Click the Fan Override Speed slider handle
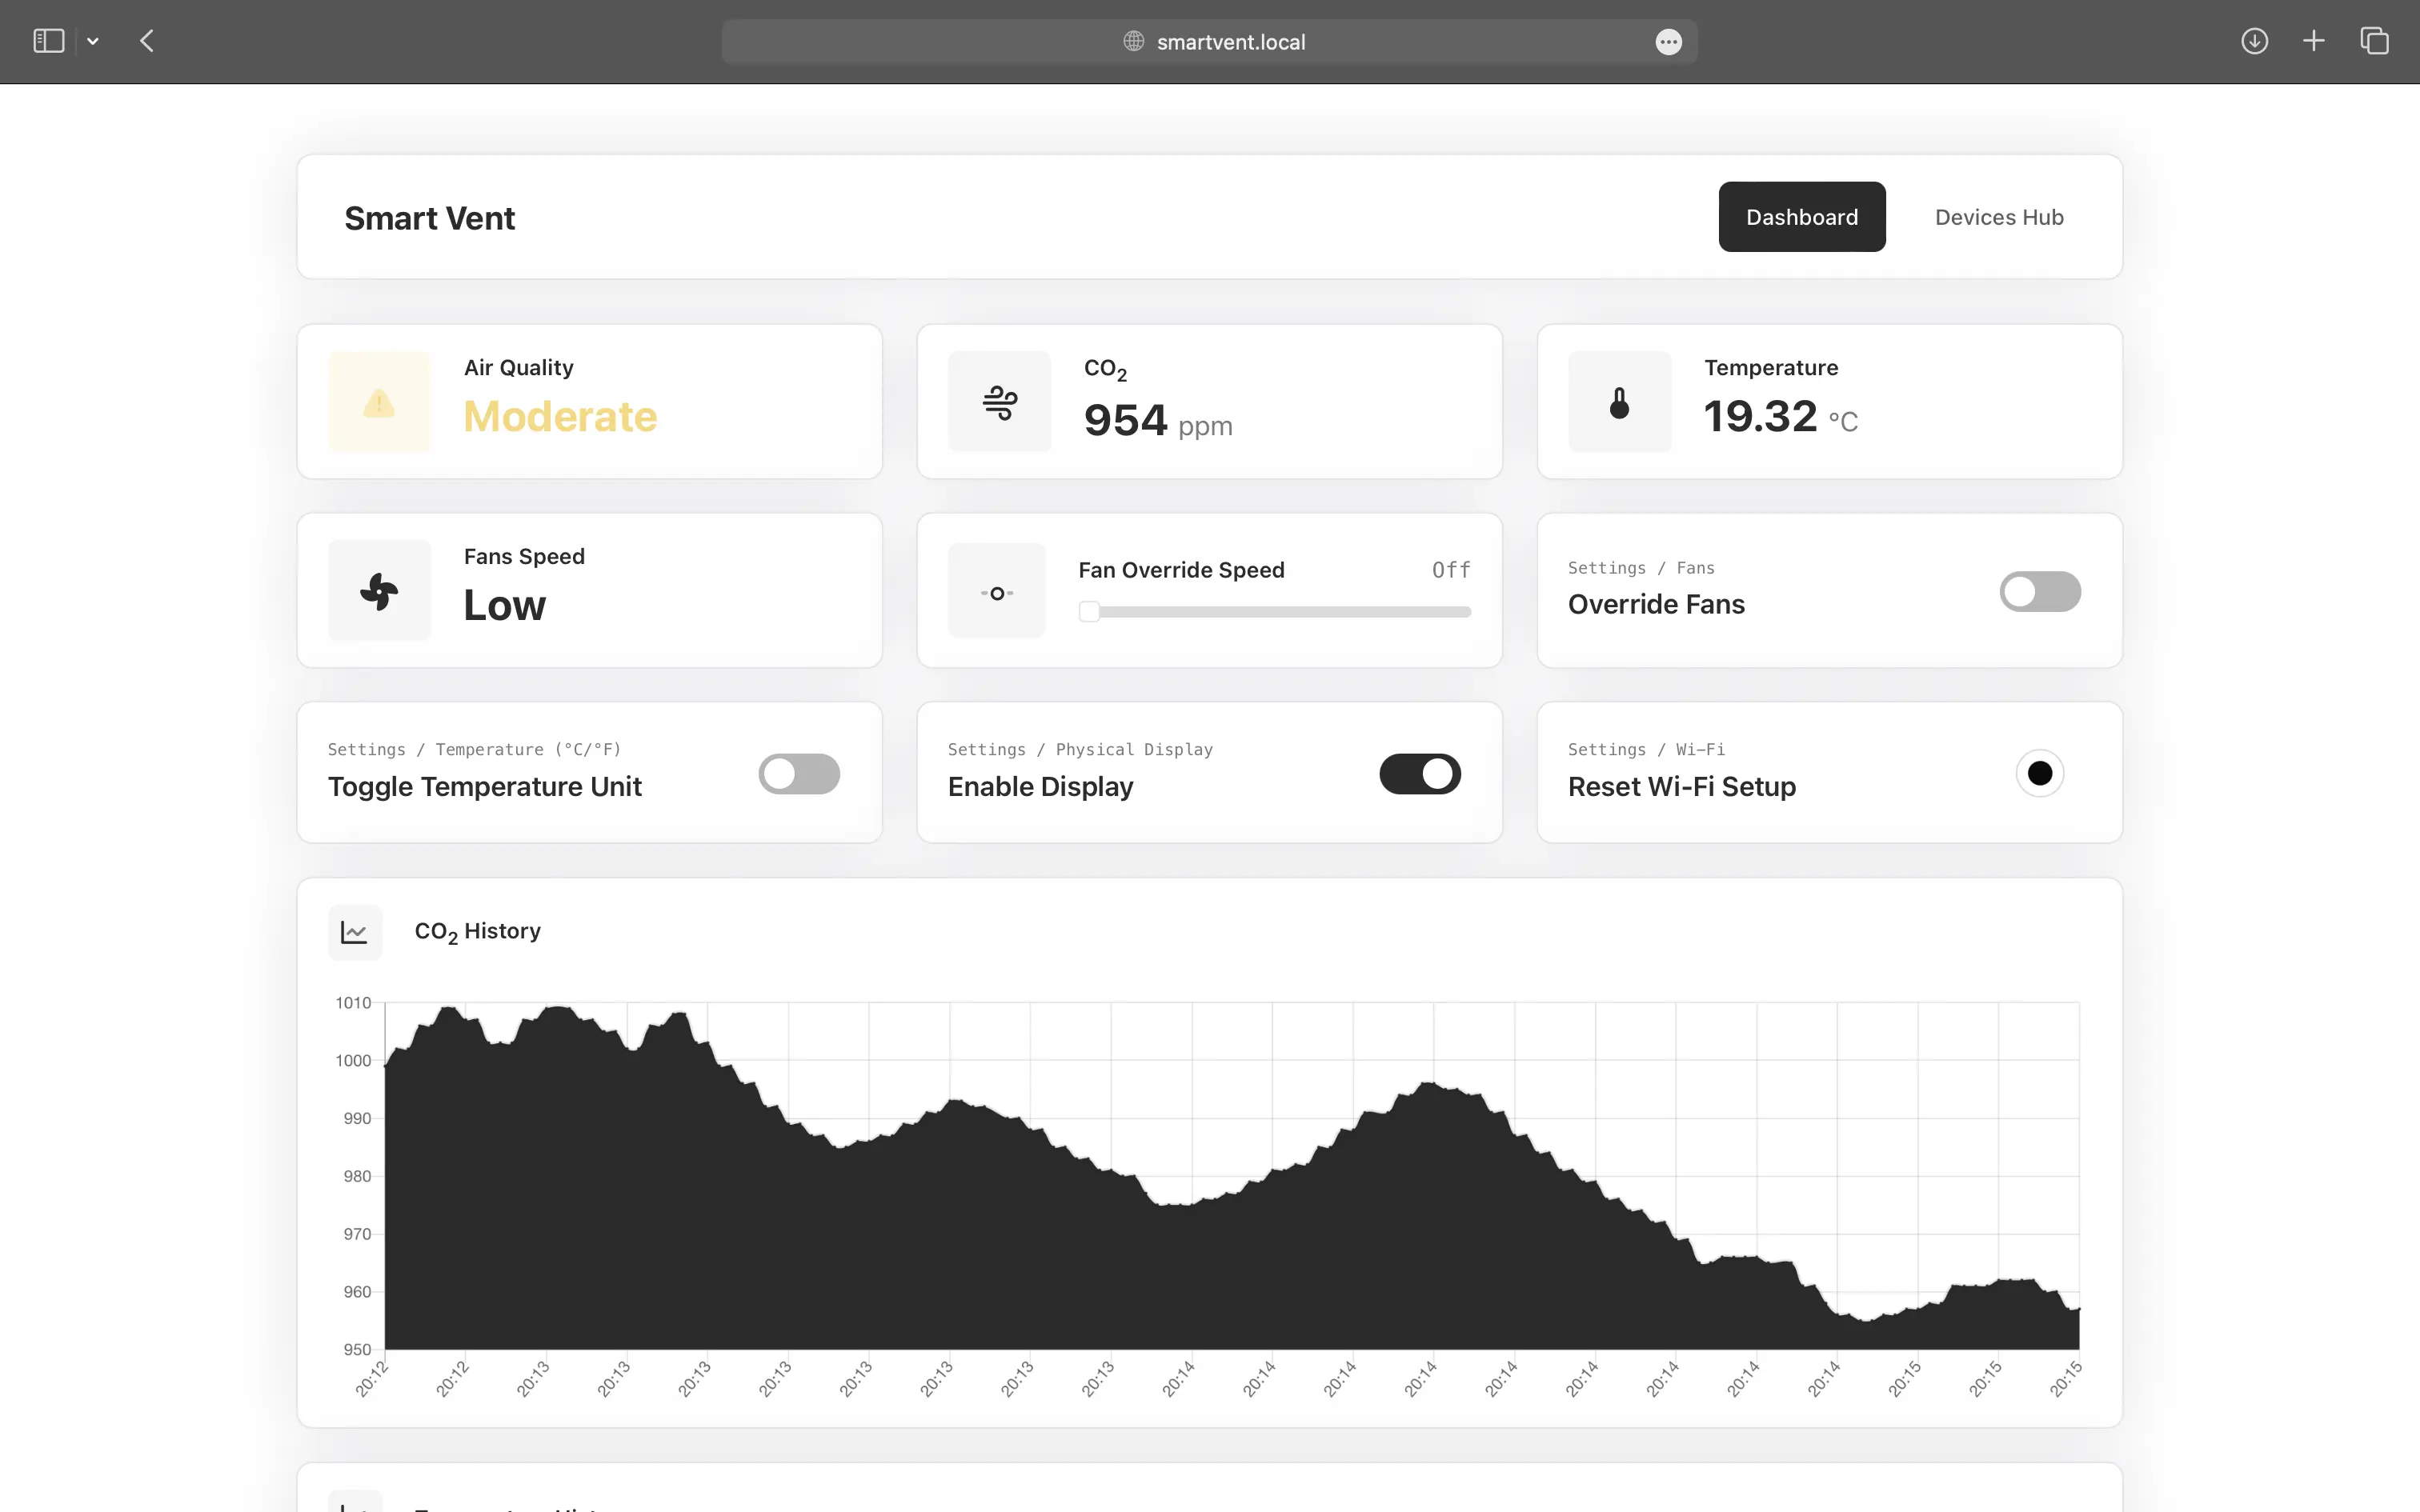 tap(1089, 612)
